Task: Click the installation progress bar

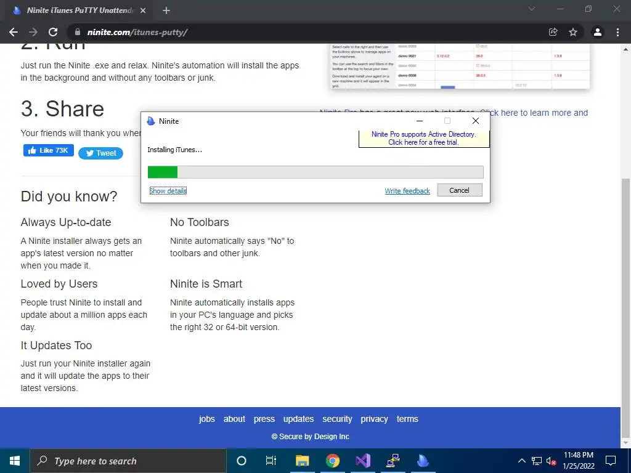Action: (x=315, y=172)
